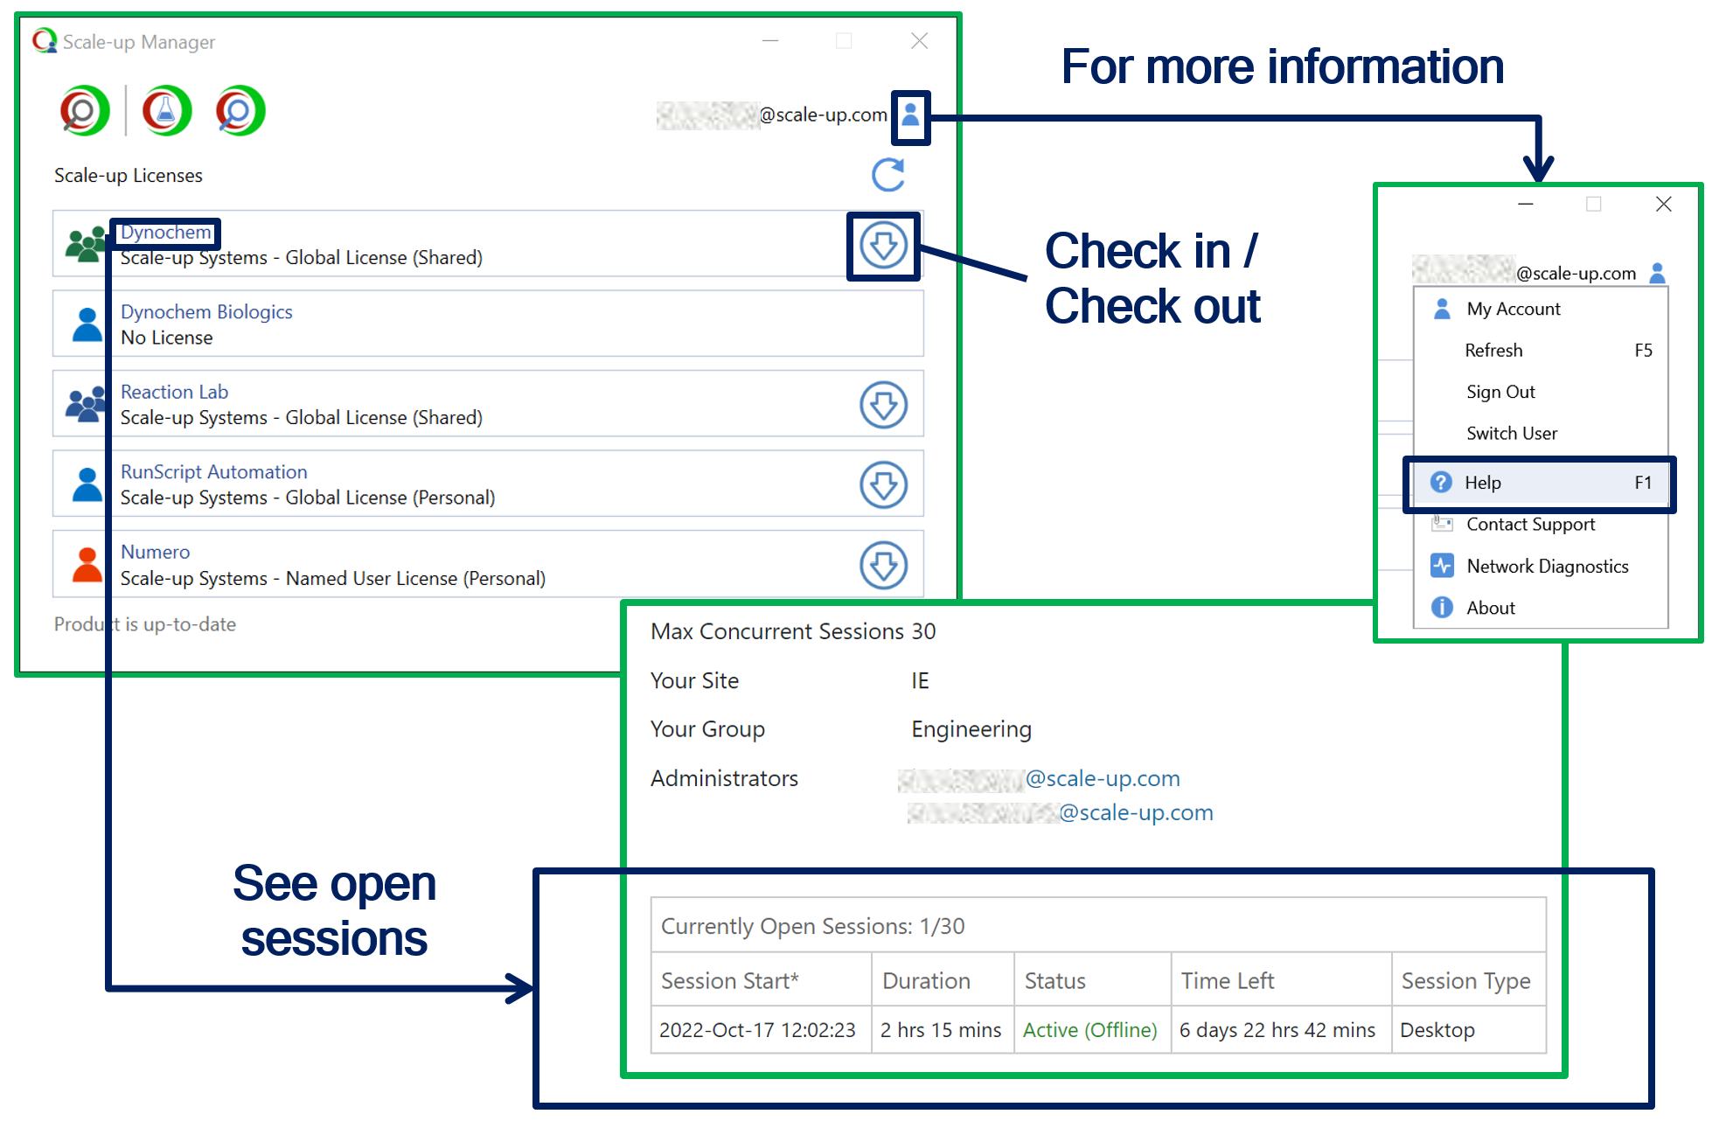Click the refresh licenses arrow icon
1719x1121 pixels.
[x=888, y=175]
